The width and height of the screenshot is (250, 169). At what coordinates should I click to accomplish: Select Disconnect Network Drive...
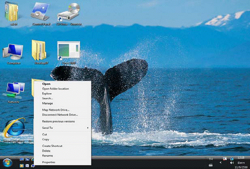coord(62,115)
